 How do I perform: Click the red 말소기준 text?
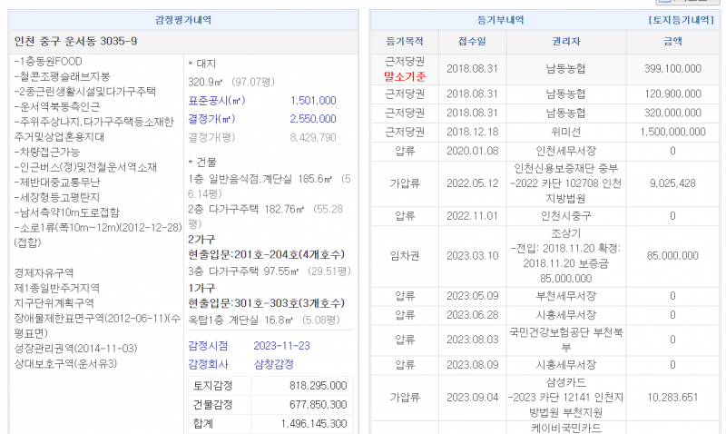coord(405,77)
